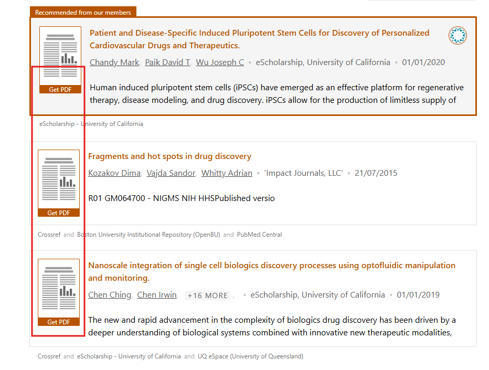Click author Chen Irwin
489x370 pixels.
(157, 295)
